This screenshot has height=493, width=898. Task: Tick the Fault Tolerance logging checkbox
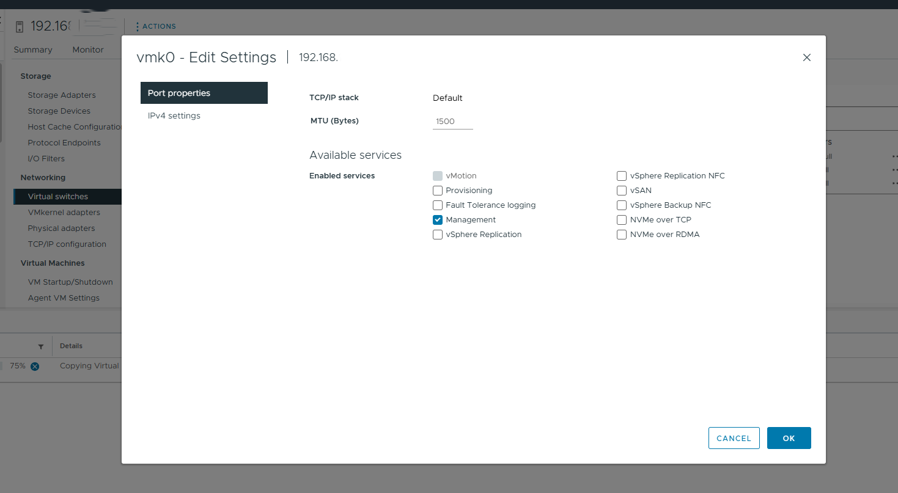(x=438, y=205)
